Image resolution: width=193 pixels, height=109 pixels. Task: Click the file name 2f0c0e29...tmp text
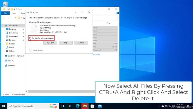pyautogui.click(x=58, y=25)
